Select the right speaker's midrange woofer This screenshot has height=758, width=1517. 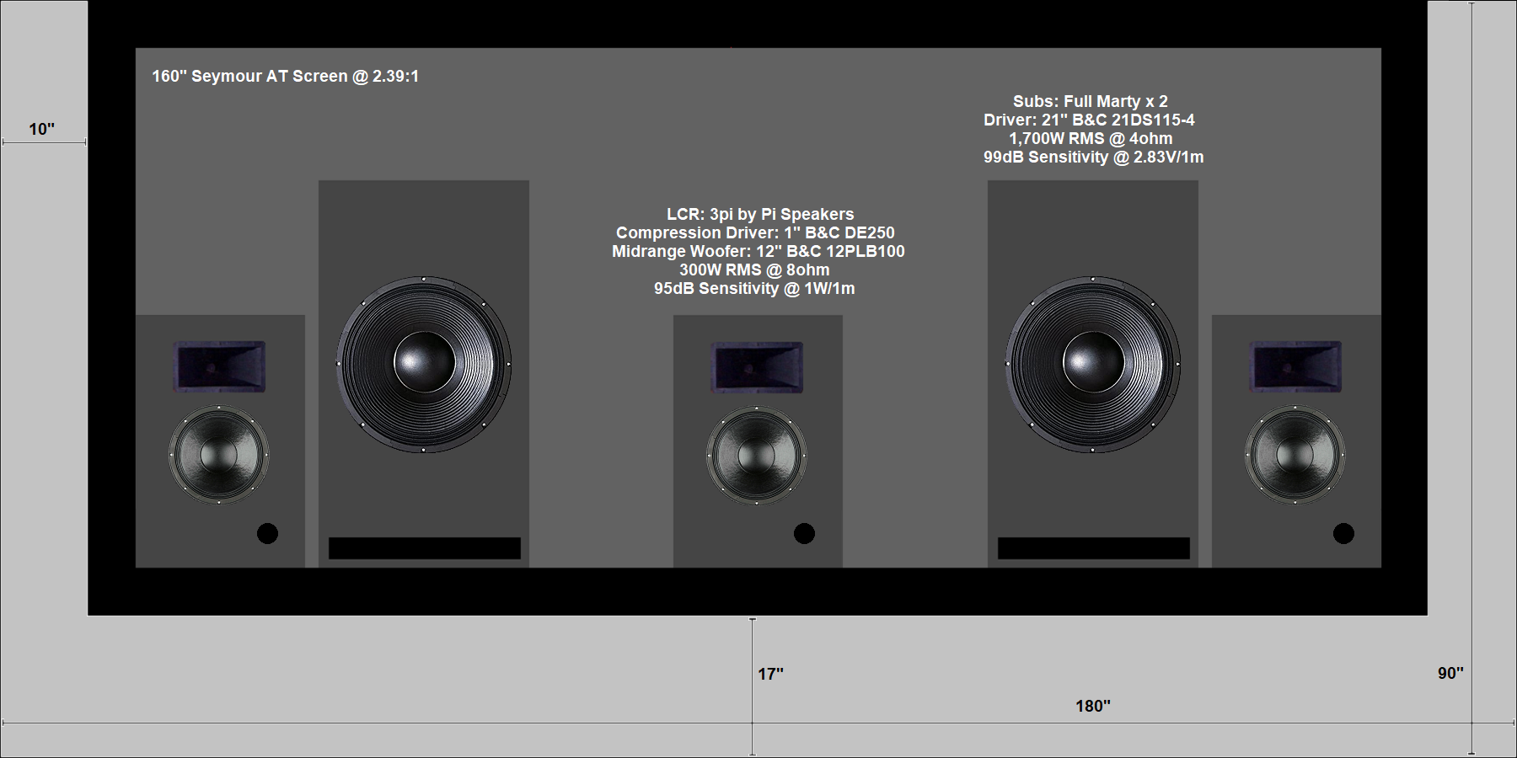click(x=1295, y=455)
